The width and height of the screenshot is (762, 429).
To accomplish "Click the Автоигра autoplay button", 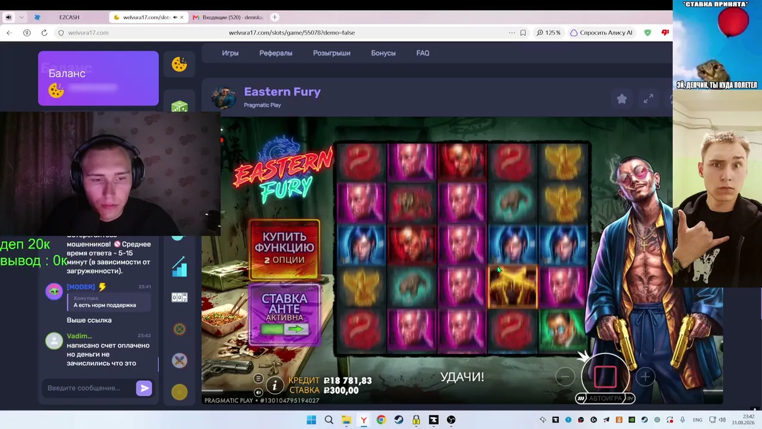I will click(605, 398).
